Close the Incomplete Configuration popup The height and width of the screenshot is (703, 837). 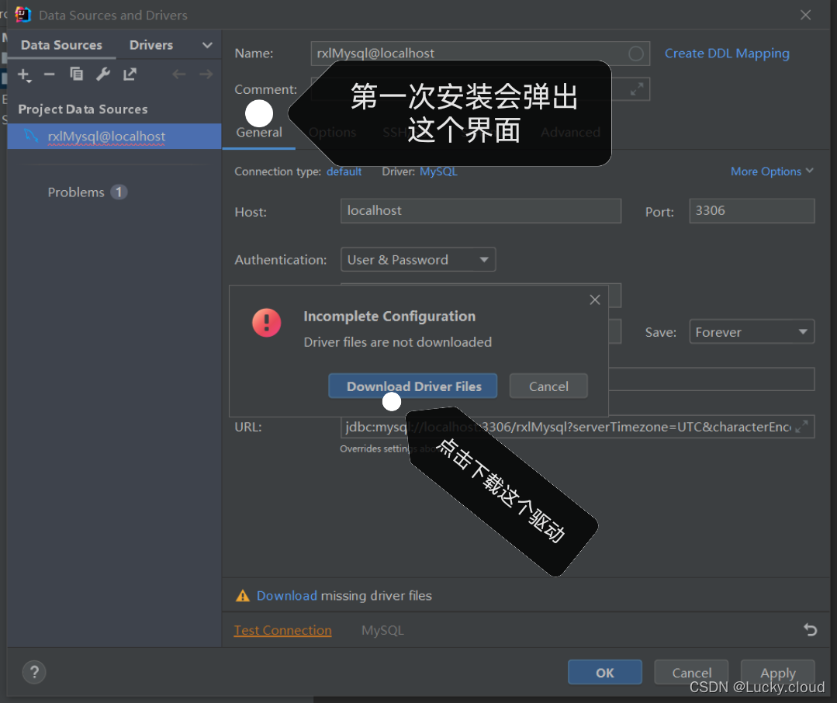click(595, 300)
